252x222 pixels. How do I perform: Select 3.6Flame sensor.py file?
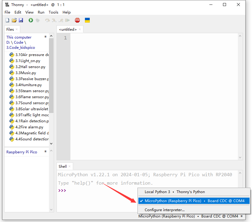tap(29, 97)
